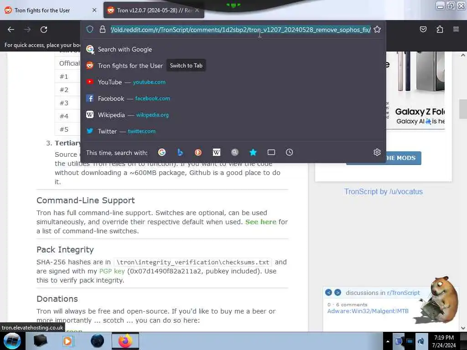The height and width of the screenshot is (350, 467).
Task: Search this time with Bing icon
Action: (180, 152)
